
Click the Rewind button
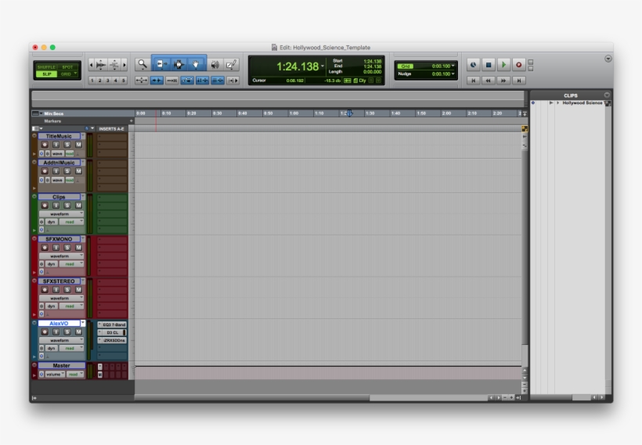point(488,81)
